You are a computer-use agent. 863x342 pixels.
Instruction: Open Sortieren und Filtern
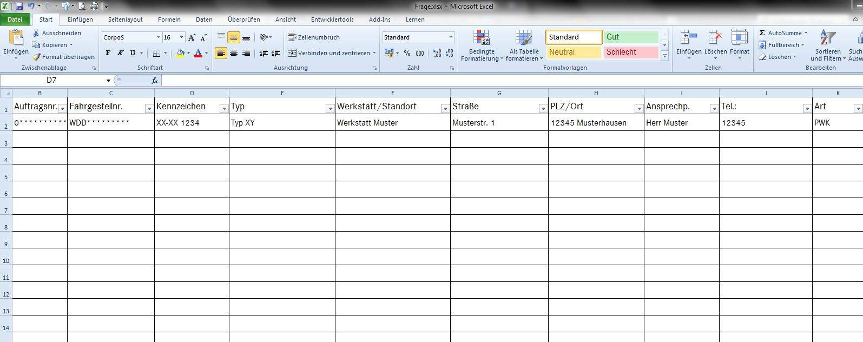pyautogui.click(x=828, y=45)
